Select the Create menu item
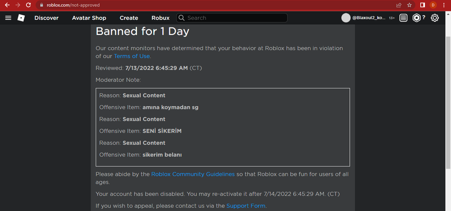This screenshot has width=451, height=211. 129,18
